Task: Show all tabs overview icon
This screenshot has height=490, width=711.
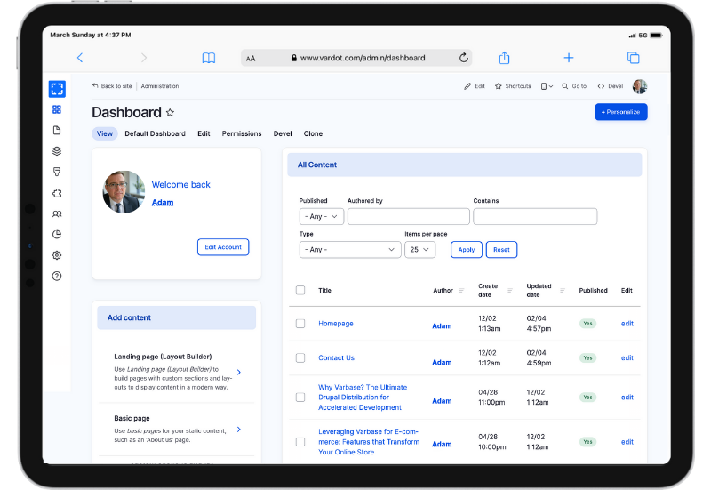Action: pos(633,58)
